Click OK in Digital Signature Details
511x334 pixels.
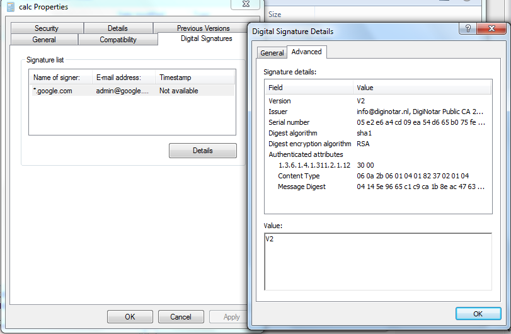point(478,314)
